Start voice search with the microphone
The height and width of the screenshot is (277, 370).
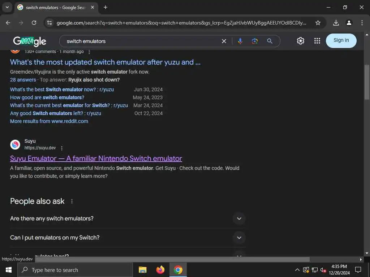click(240, 41)
